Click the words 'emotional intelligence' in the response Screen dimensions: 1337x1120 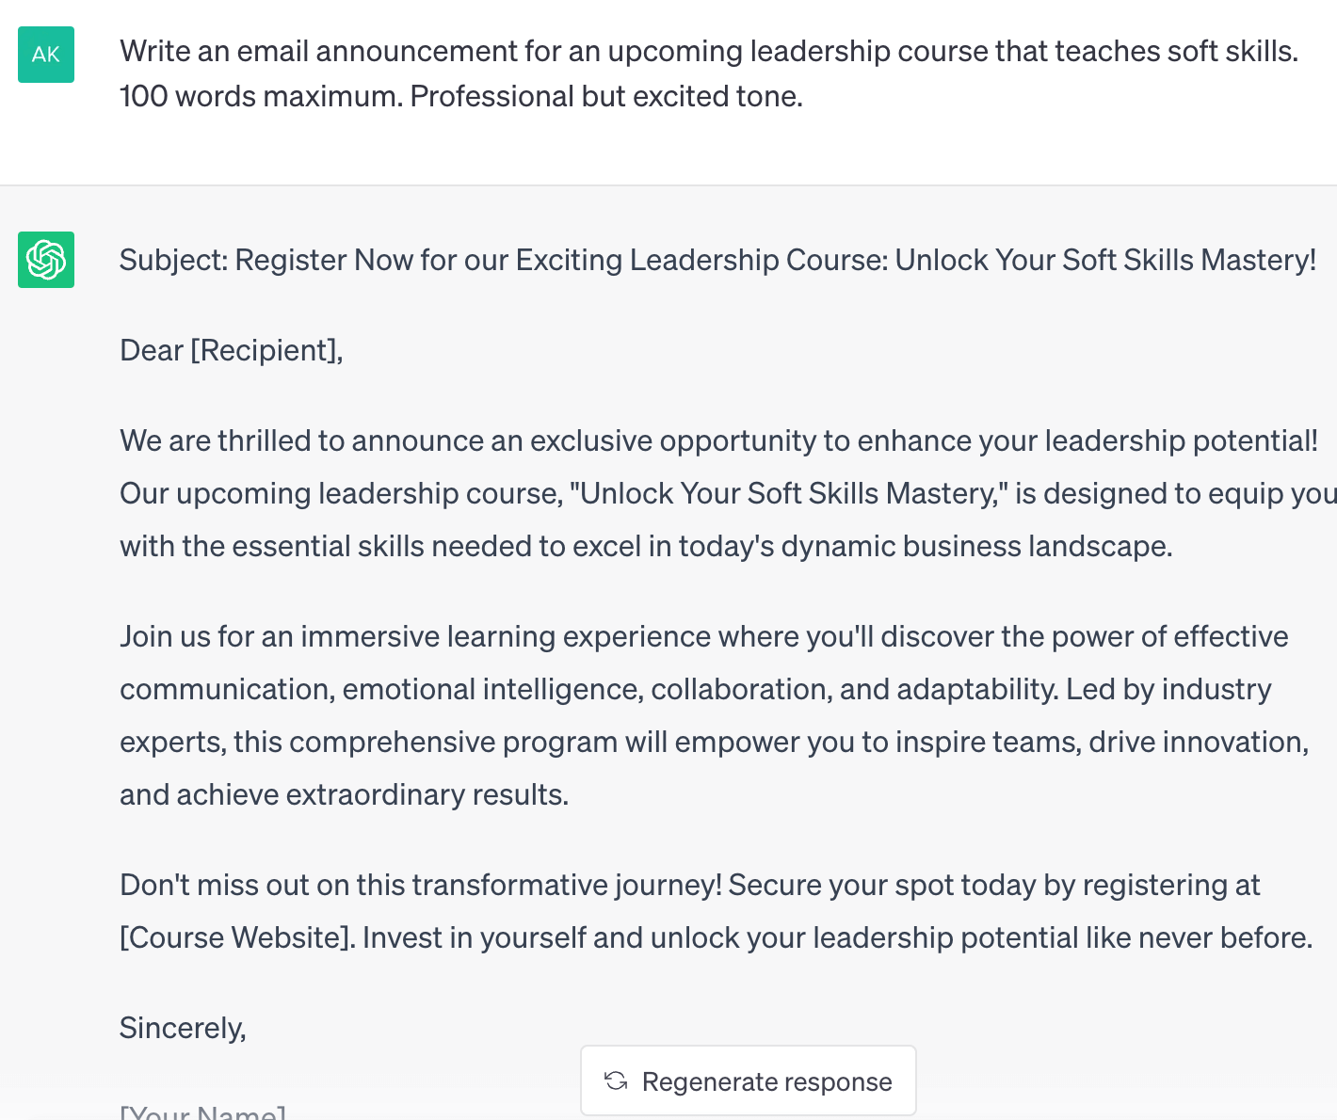click(492, 689)
